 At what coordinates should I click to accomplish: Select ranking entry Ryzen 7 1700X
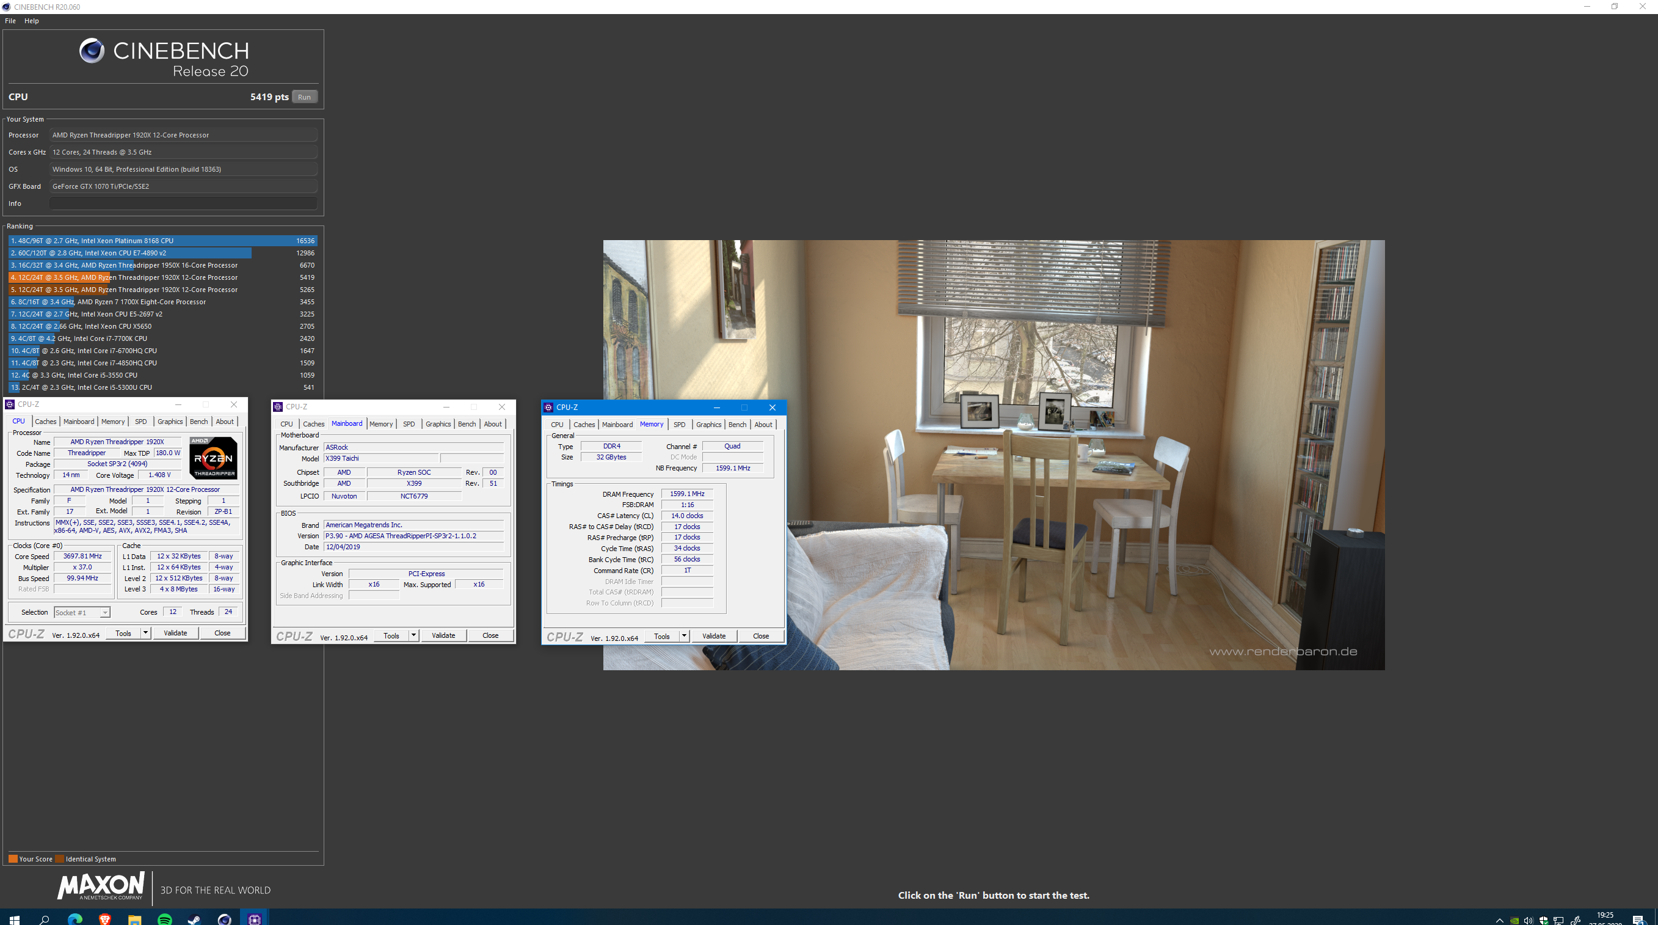coord(163,301)
